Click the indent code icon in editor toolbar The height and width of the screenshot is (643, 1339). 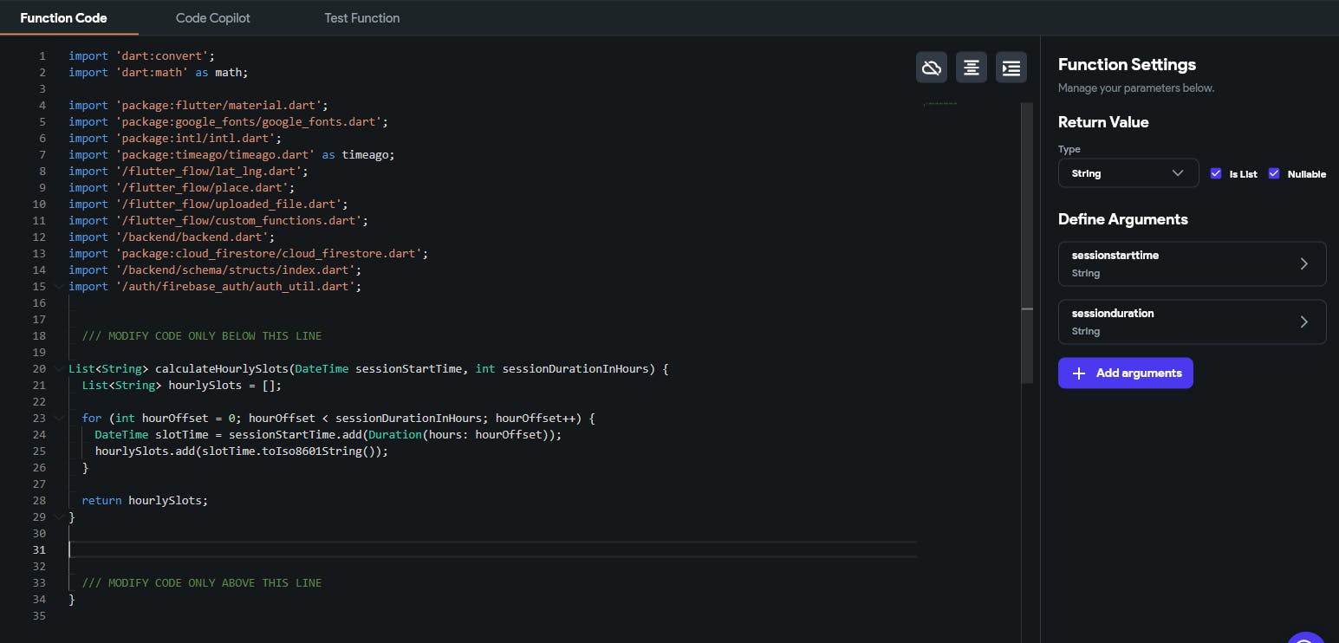1011,68
